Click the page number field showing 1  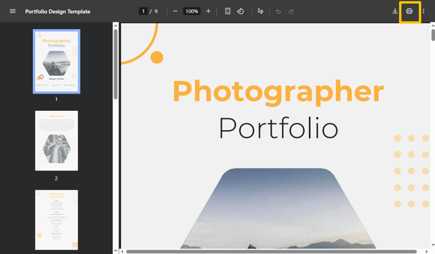143,11
